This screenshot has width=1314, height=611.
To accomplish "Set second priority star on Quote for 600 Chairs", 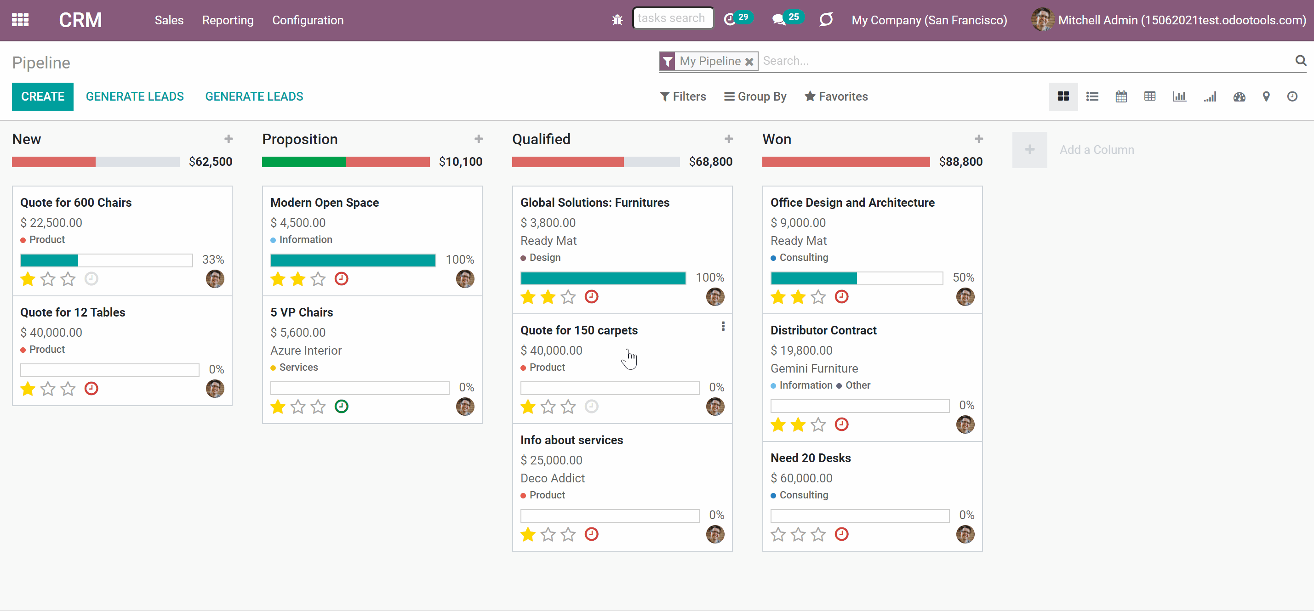I will tap(47, 279).
